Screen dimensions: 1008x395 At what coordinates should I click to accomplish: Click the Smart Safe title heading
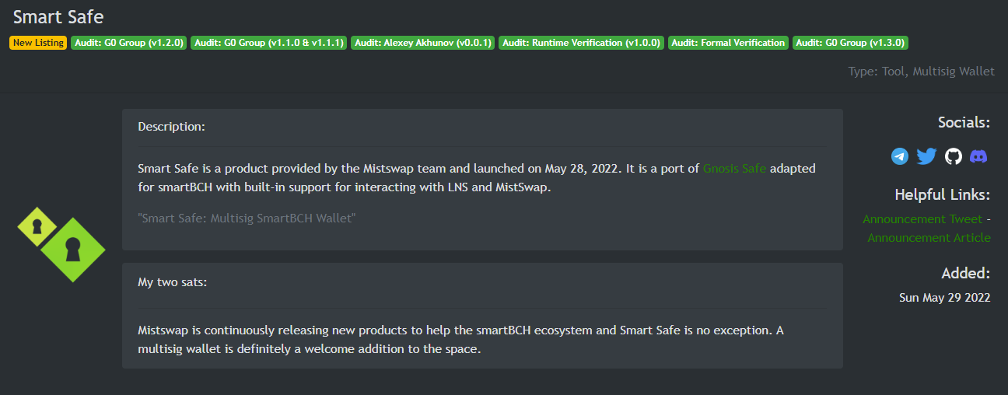coord(58,16)
